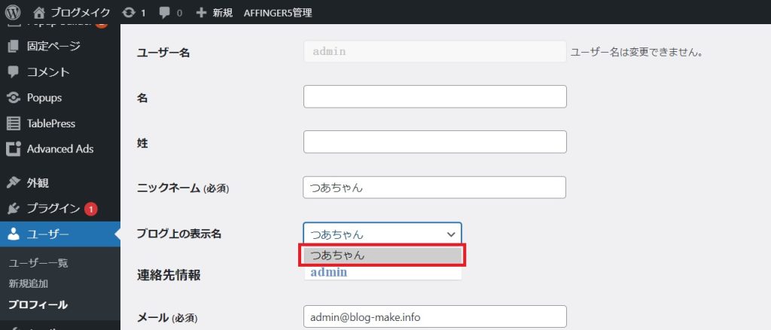Click the ユーザー名 field label
Screen dimensions: 771x330
pos(163,53)
